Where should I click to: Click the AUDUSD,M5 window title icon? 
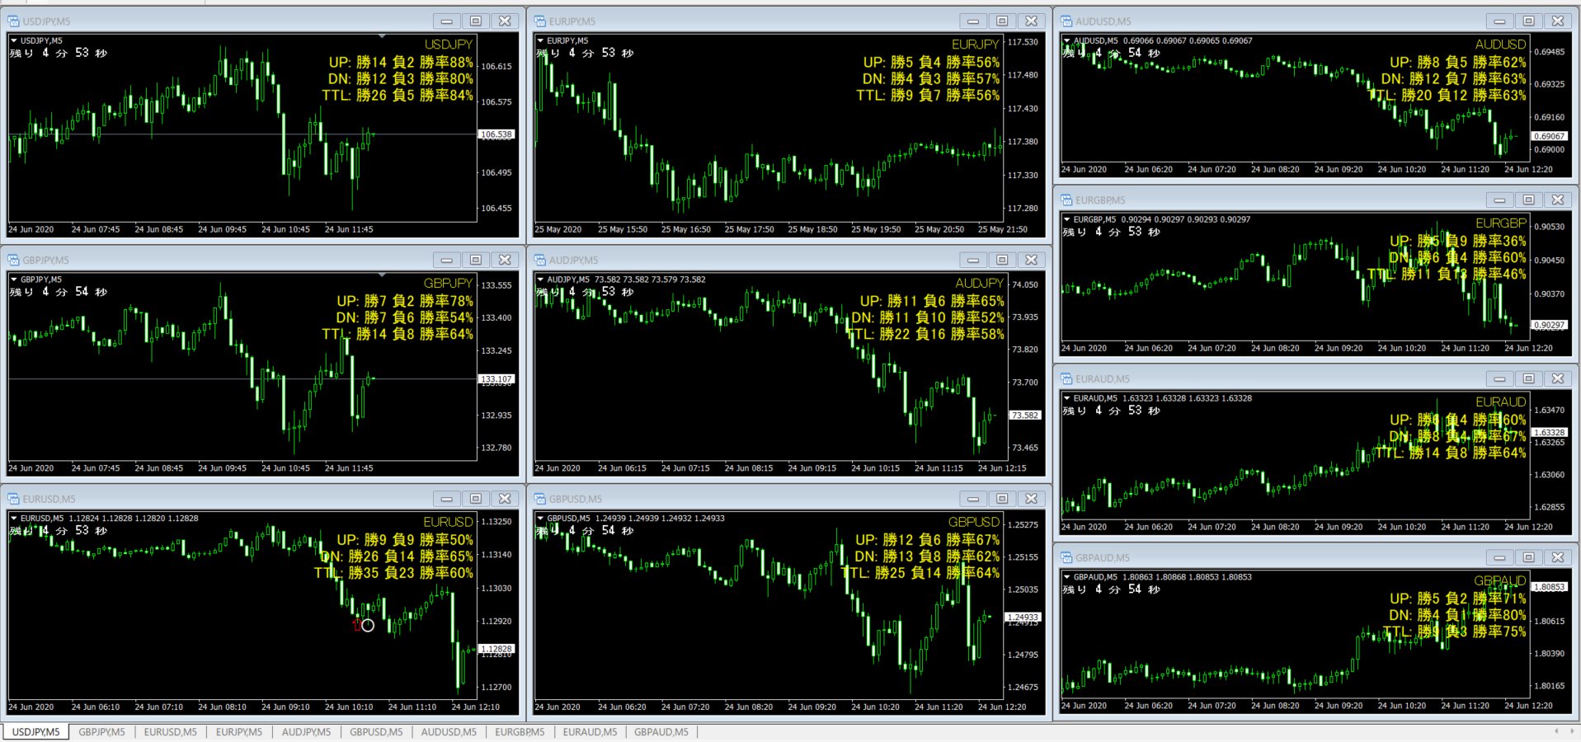[x=1066, y=21]
